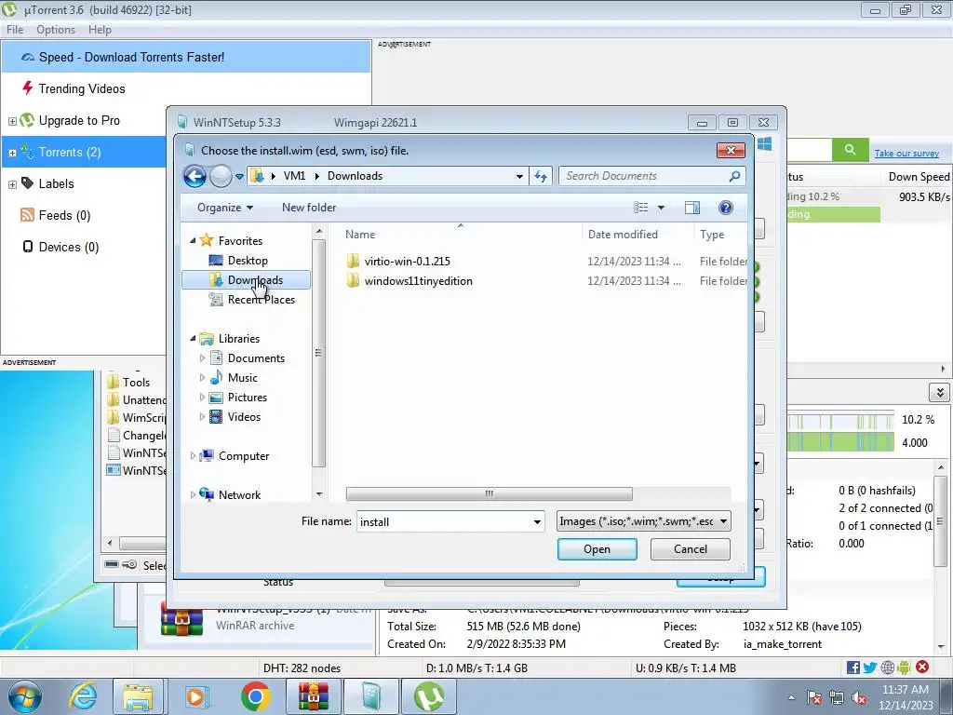Open Google Chrome from taskbar

click(x=256, y=696)
